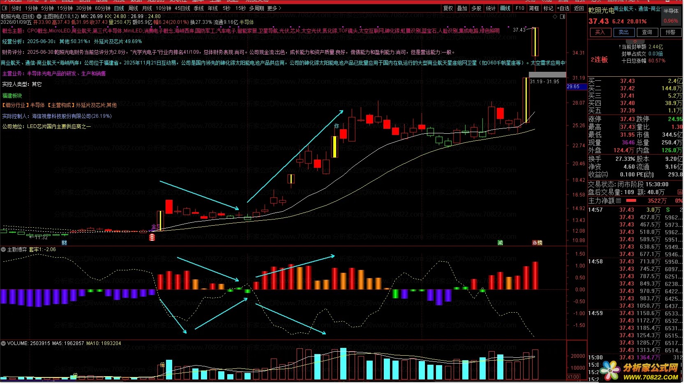685x384 pixels.
Task: Click the 预警 alert button
Action: tap(671, 32)
